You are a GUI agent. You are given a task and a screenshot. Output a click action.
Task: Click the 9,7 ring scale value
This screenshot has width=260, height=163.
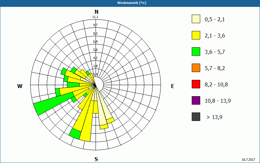tap(95, 25)
